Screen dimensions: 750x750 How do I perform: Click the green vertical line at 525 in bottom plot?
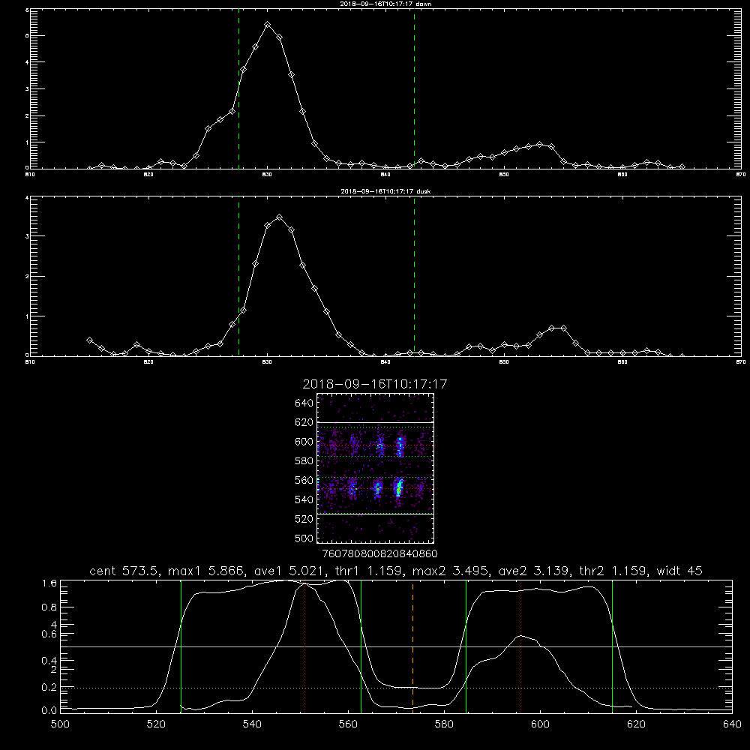181,646
